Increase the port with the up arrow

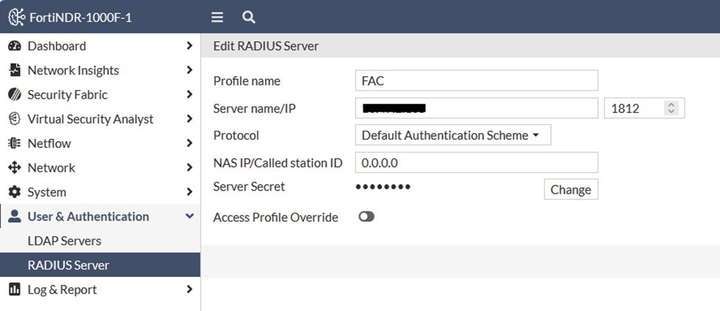point(671,105)
